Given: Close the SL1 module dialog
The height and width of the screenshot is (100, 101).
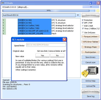Looking at the screenshot, I should tap(64, 39).
